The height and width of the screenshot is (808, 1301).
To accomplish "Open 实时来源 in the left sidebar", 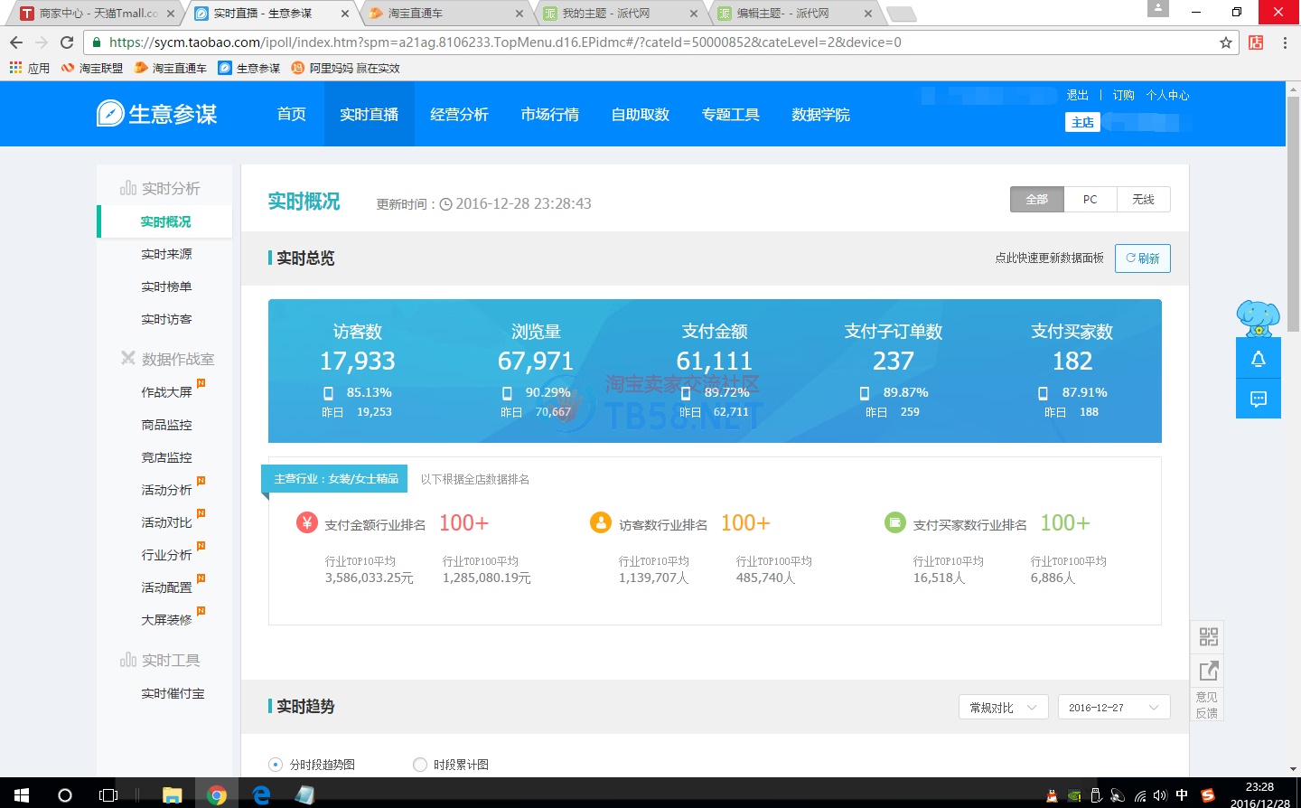I will click(166, 255).
